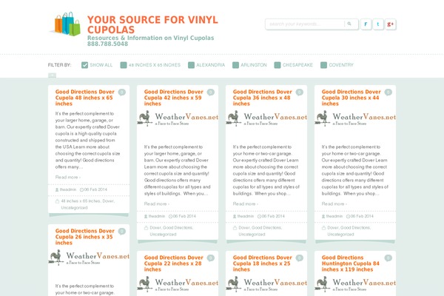Image resolution: width=444 pixels, height=296 pixels.
Task: Toggle the Show All filter checkbox
Action: coord(84,65)
